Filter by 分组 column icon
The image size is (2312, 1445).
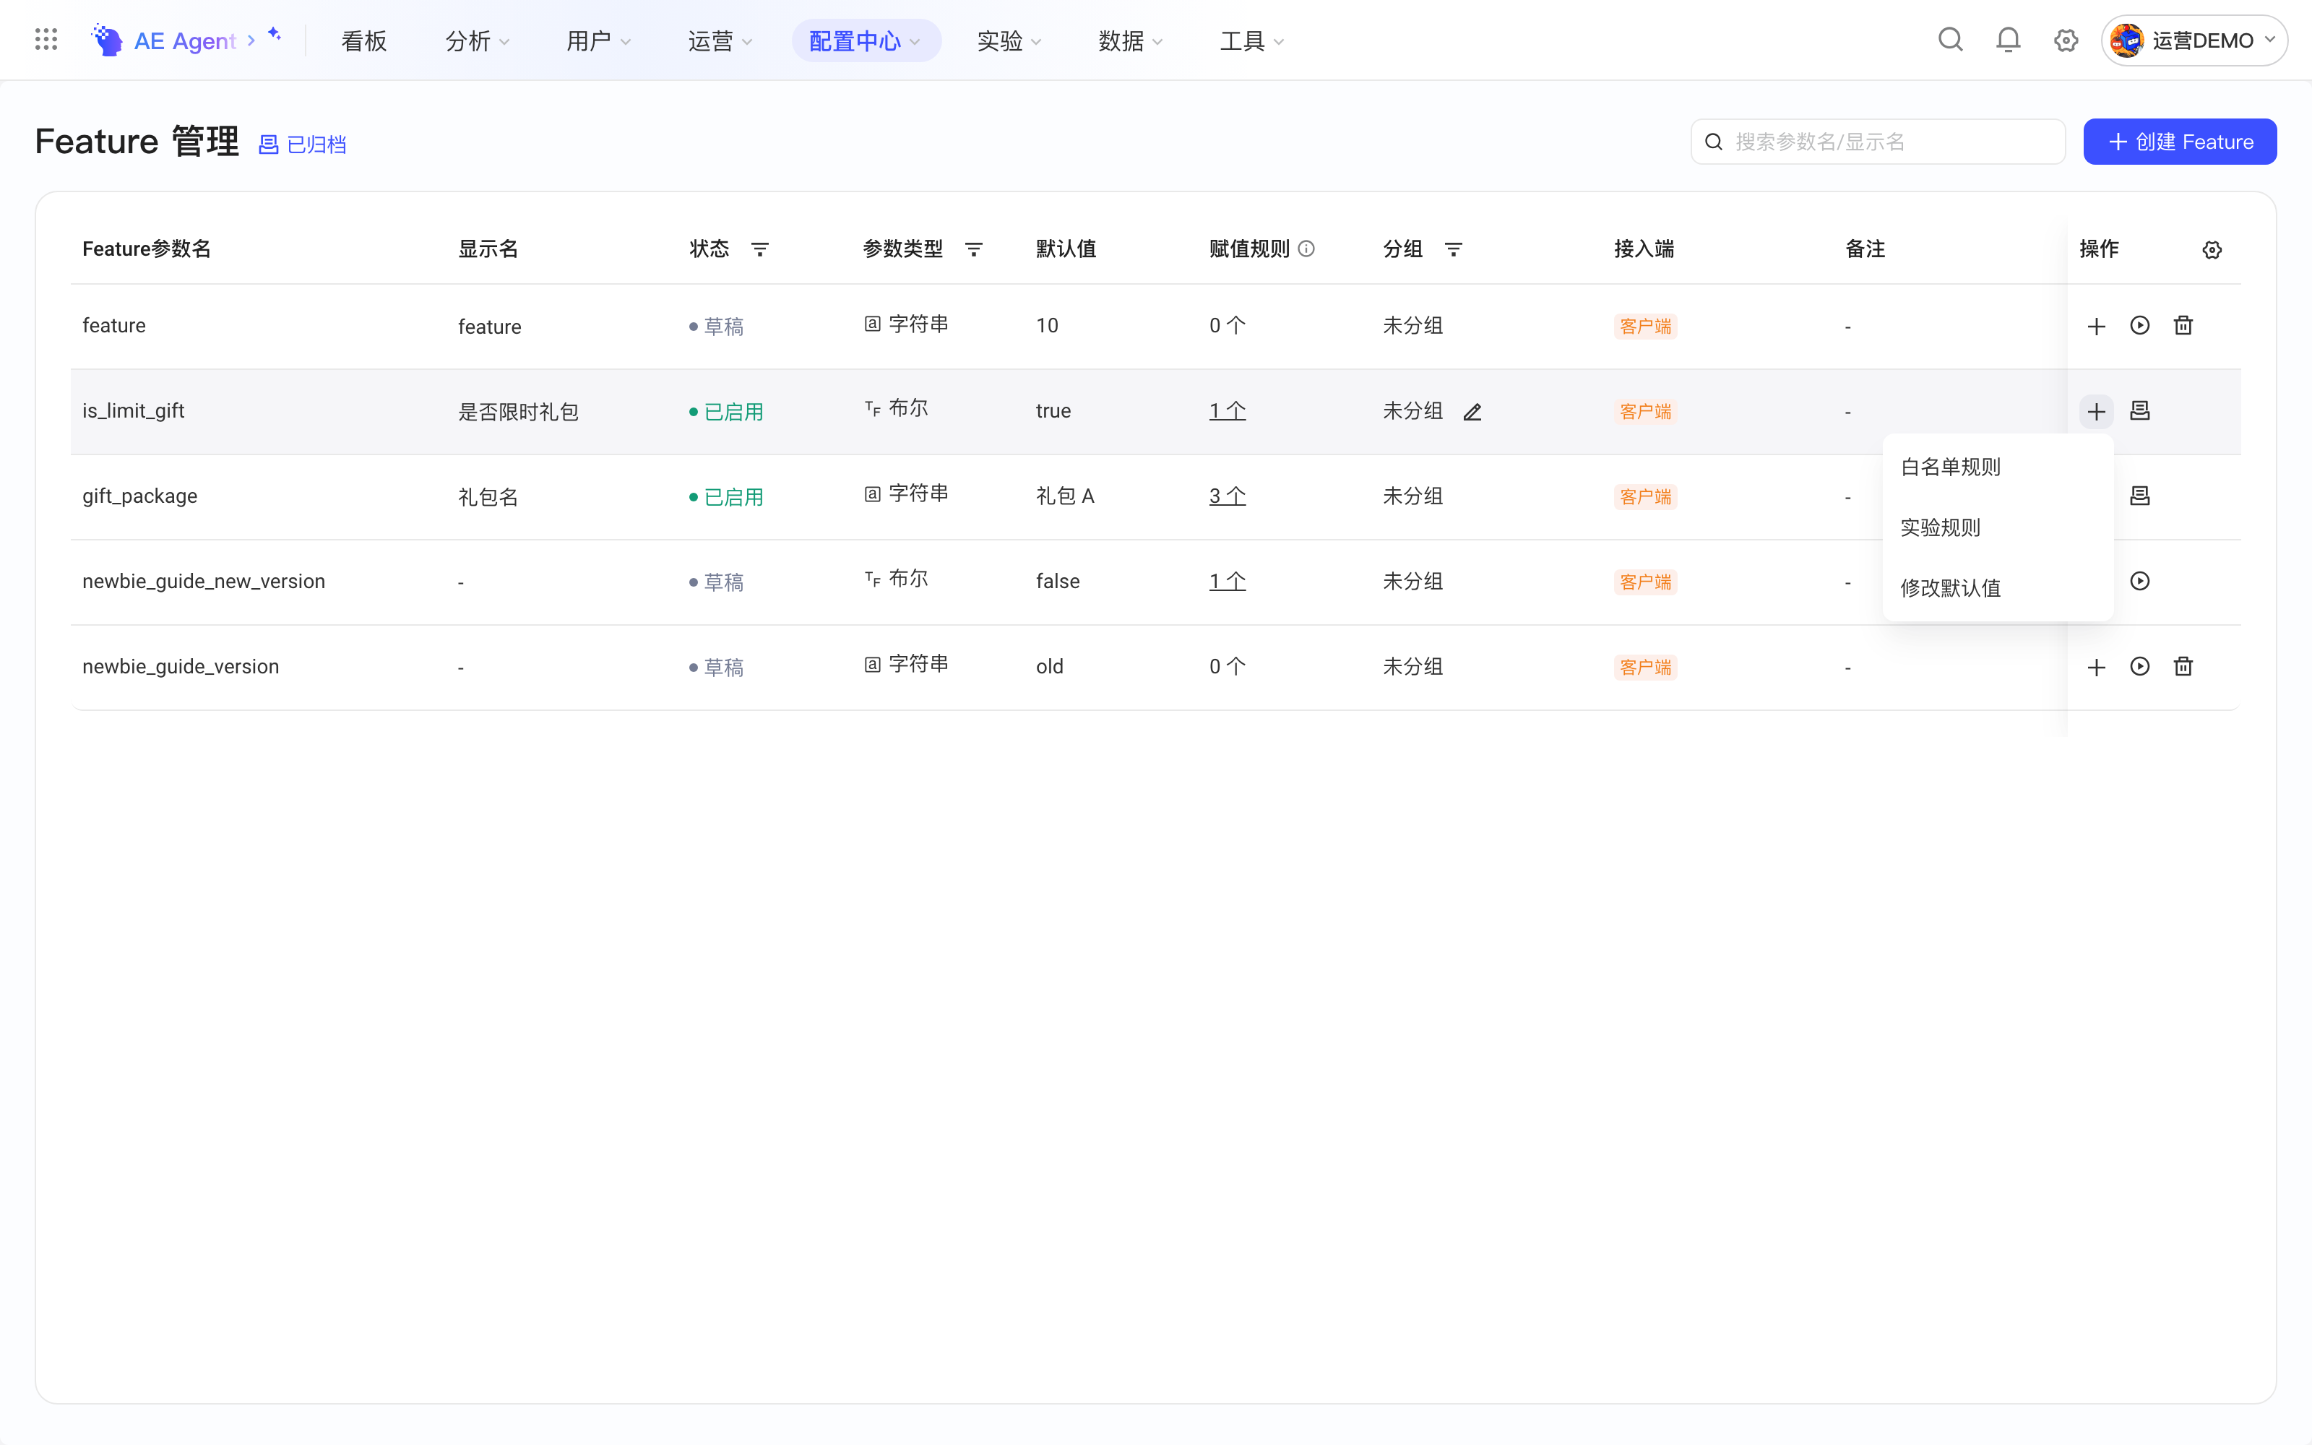pyautogui.click(x=1453, y=249)
